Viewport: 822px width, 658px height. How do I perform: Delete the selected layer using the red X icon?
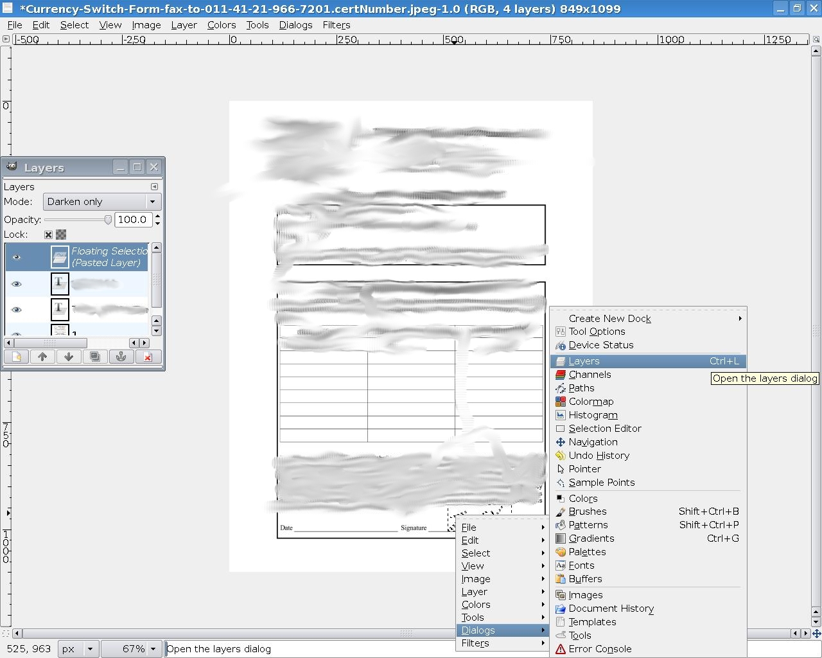pyautogui.click(x=148, y=357)
